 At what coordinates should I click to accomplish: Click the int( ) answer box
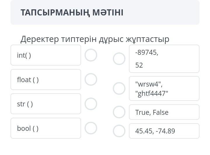(x=46, y=55)
